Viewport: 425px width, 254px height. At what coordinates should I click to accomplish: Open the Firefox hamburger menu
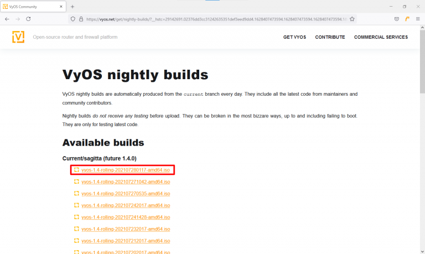coord(418,18)
